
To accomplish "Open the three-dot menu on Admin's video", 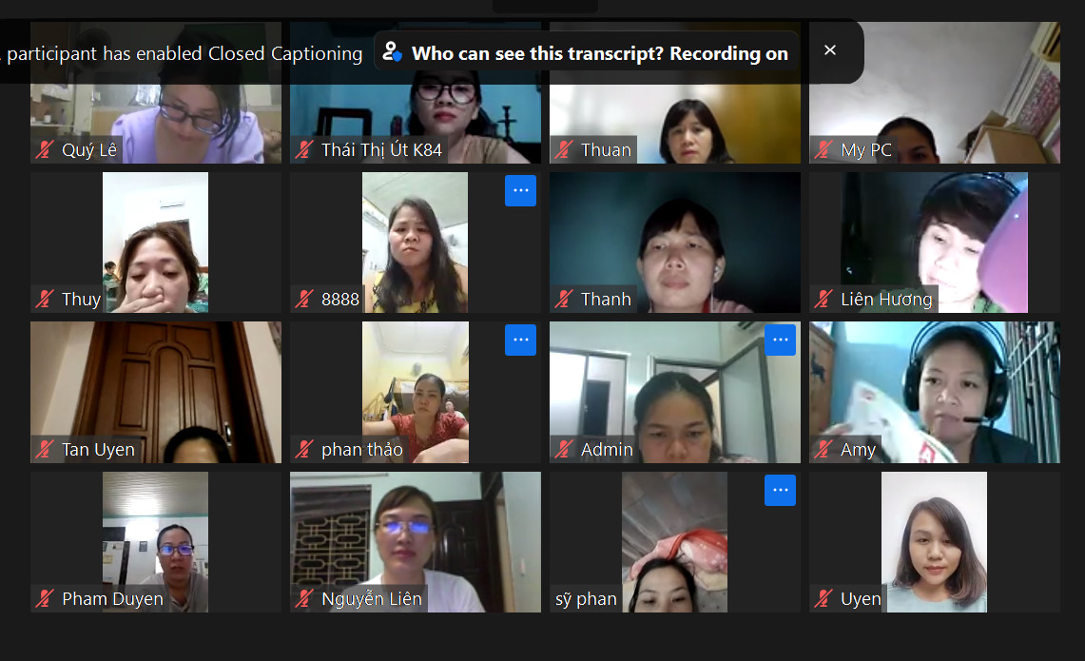I will (780, 340).
